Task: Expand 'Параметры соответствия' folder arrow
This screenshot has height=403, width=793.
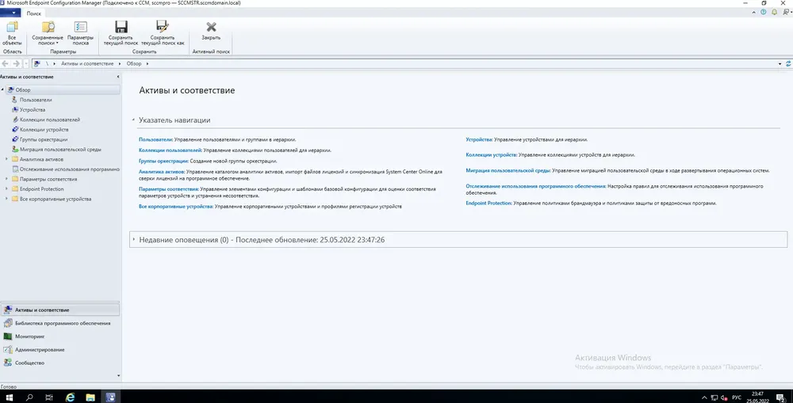Action: [7, 179]
